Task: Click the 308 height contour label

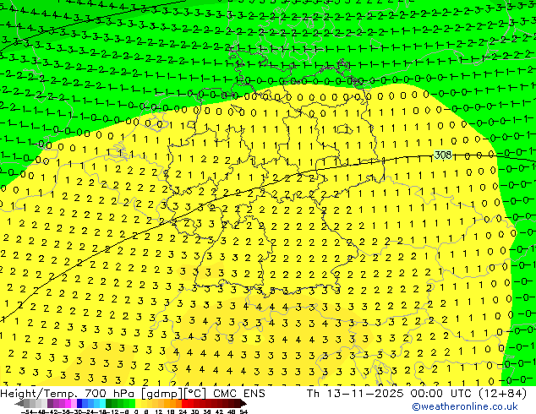Action: pos(443,155)
